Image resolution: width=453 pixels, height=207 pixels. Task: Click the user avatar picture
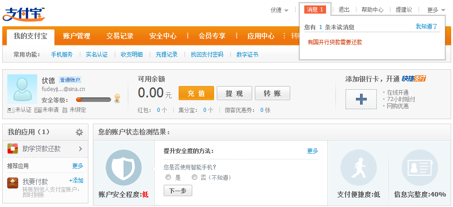tap(22, 90)
